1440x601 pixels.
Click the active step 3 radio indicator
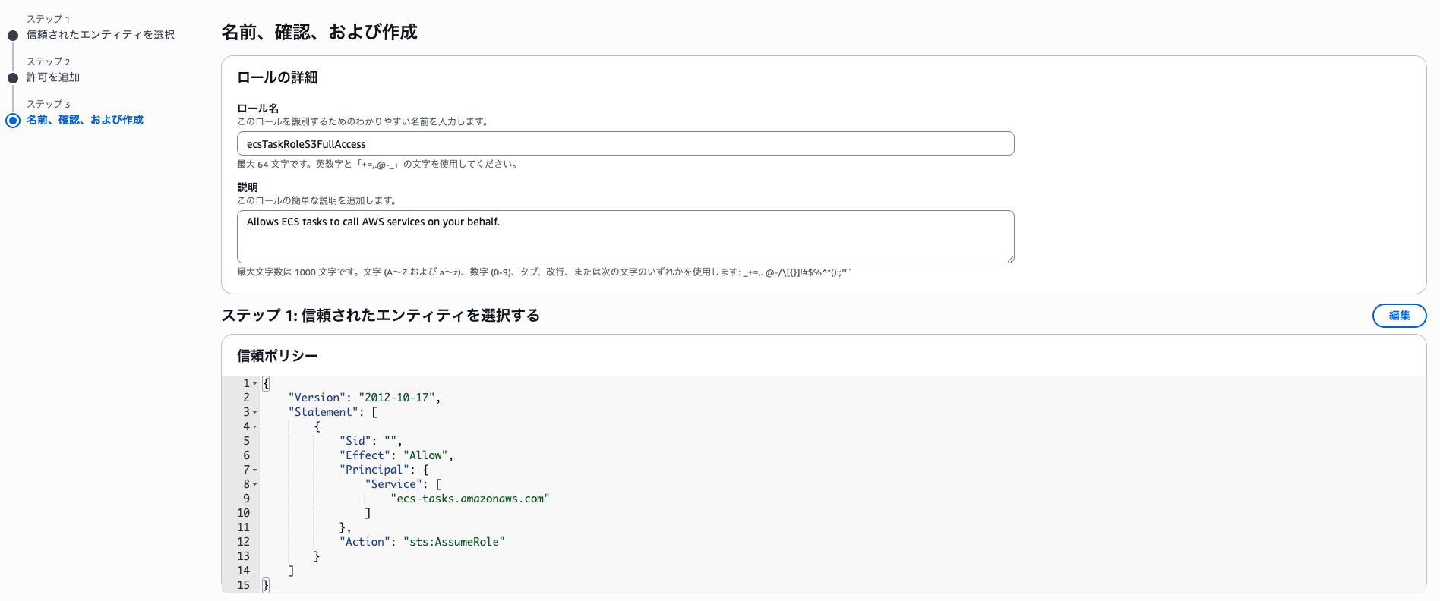tap(13, 121)
